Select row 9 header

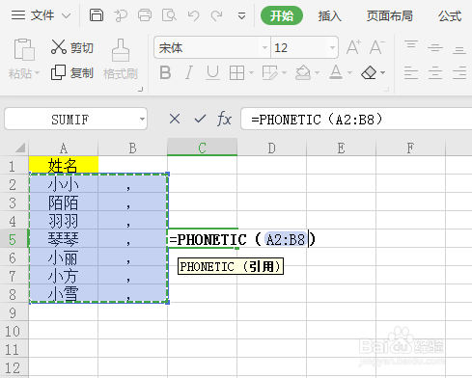[14, 312]
